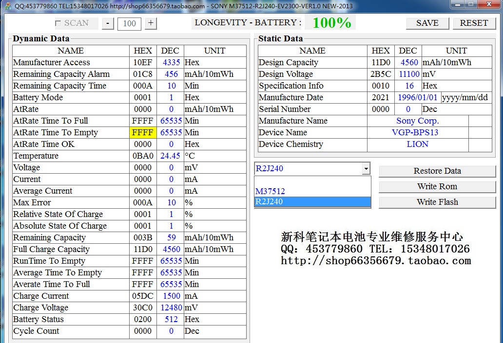
Task: Select R2J240 in the dropdown list
Action: [312, 202]
